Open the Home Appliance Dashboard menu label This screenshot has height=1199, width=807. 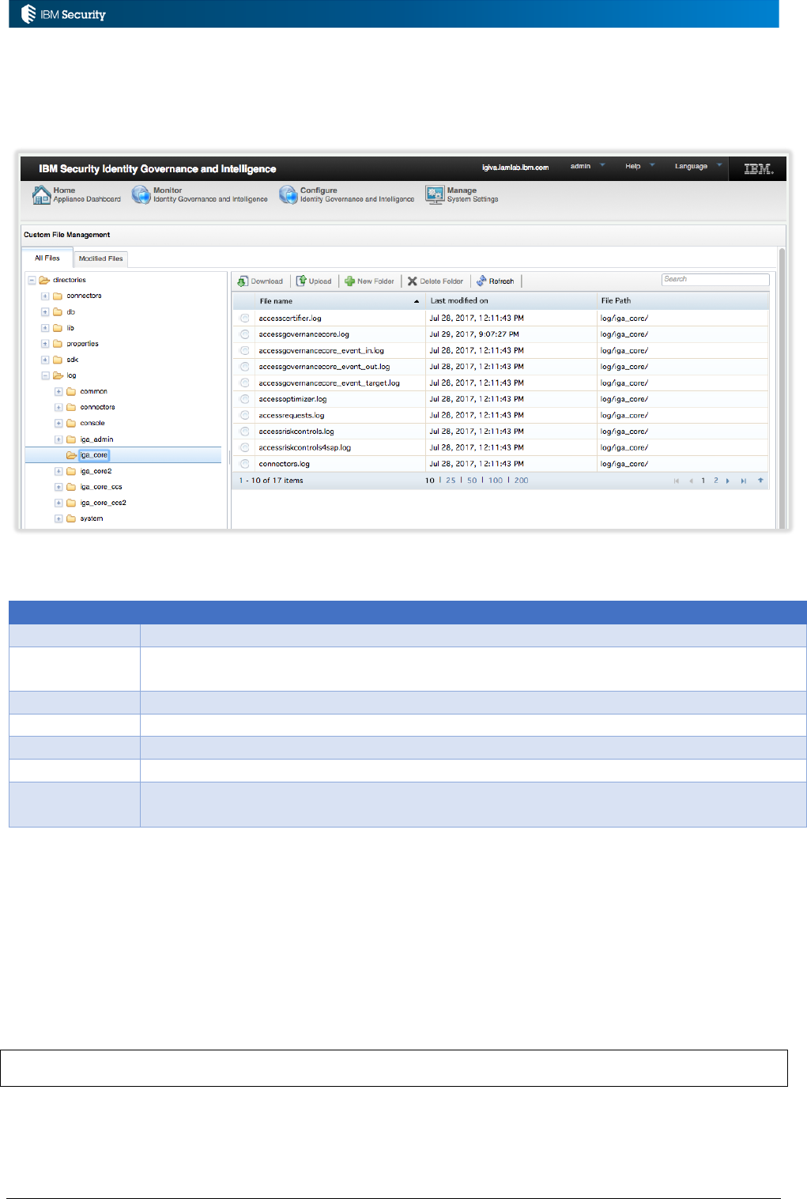(x=87, y=194)
